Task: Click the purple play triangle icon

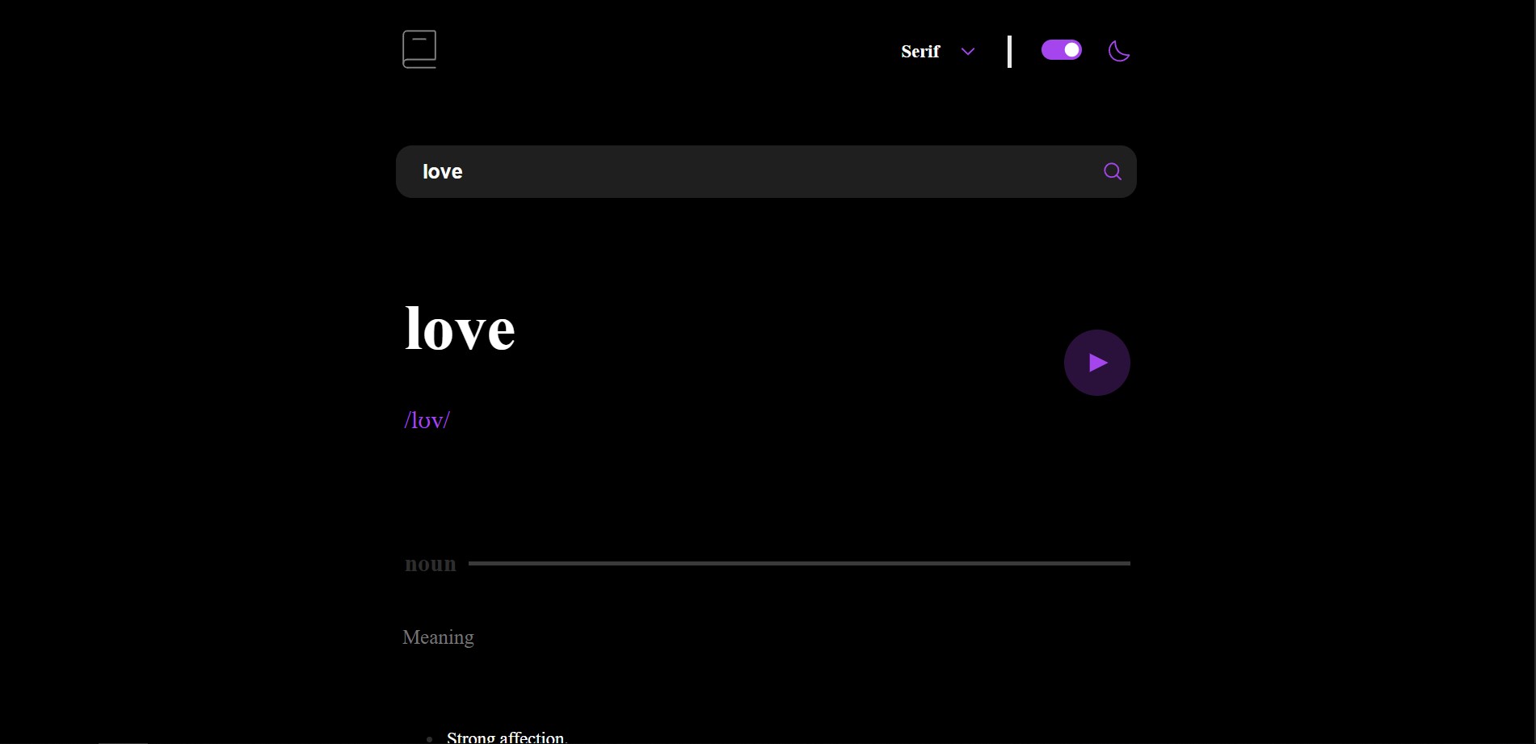Action: [x=1098, y=363]
